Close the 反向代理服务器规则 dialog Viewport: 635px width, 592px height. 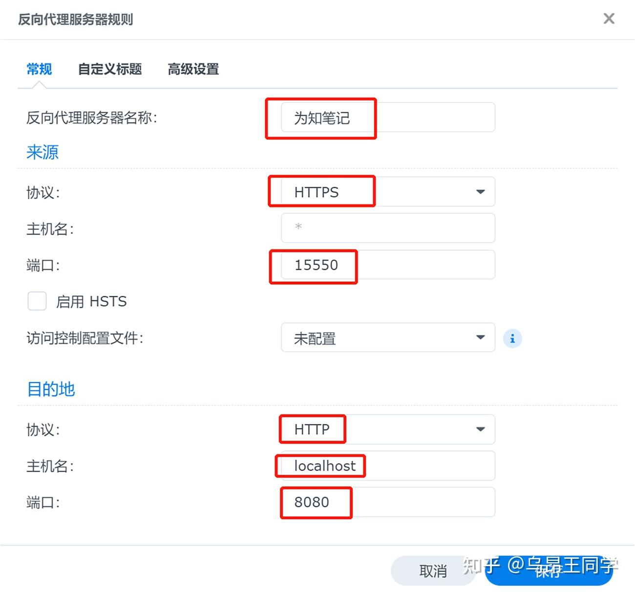coord(609,19)
